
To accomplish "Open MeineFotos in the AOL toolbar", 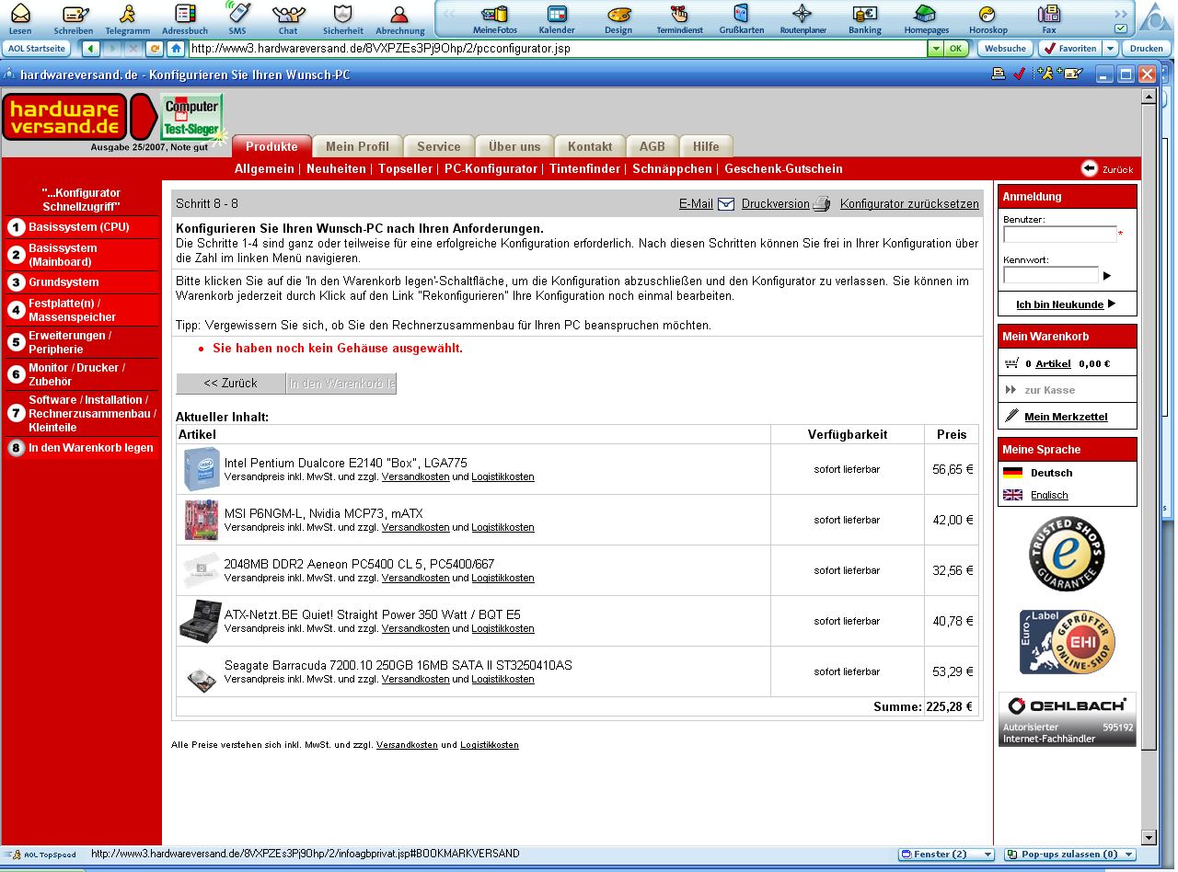I will (495, 14).
